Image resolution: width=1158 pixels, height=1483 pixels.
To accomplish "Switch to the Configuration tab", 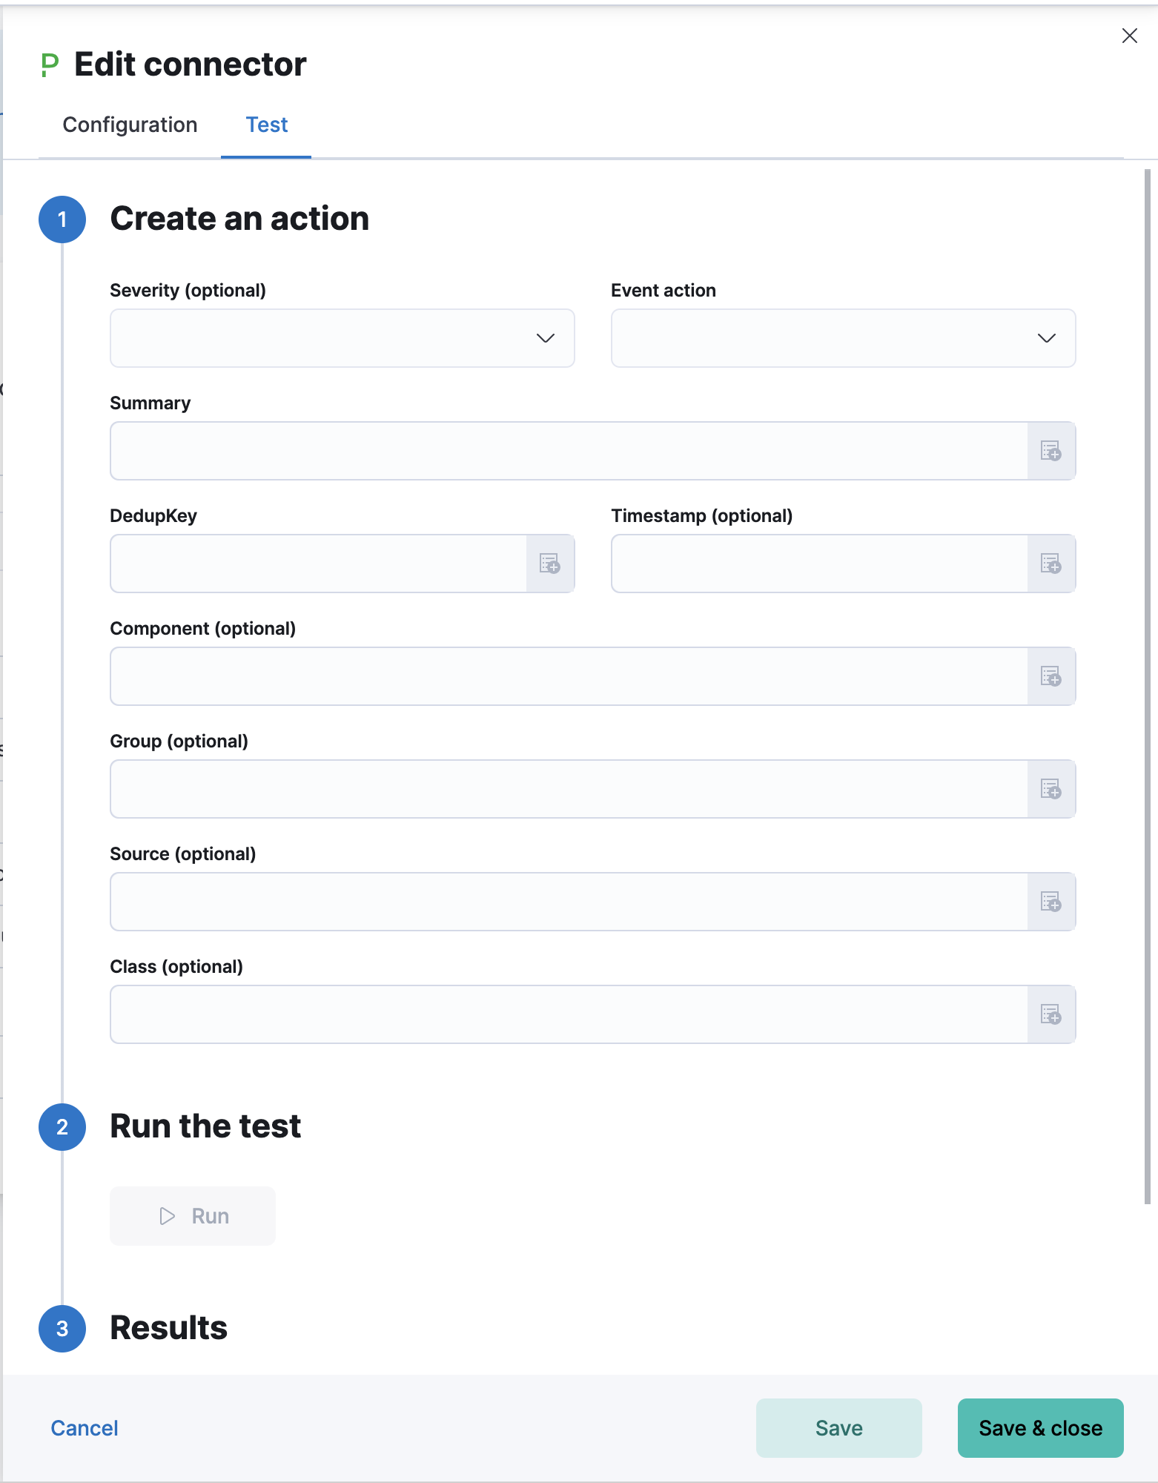I will pyautogui.click(x=130, y=125).
